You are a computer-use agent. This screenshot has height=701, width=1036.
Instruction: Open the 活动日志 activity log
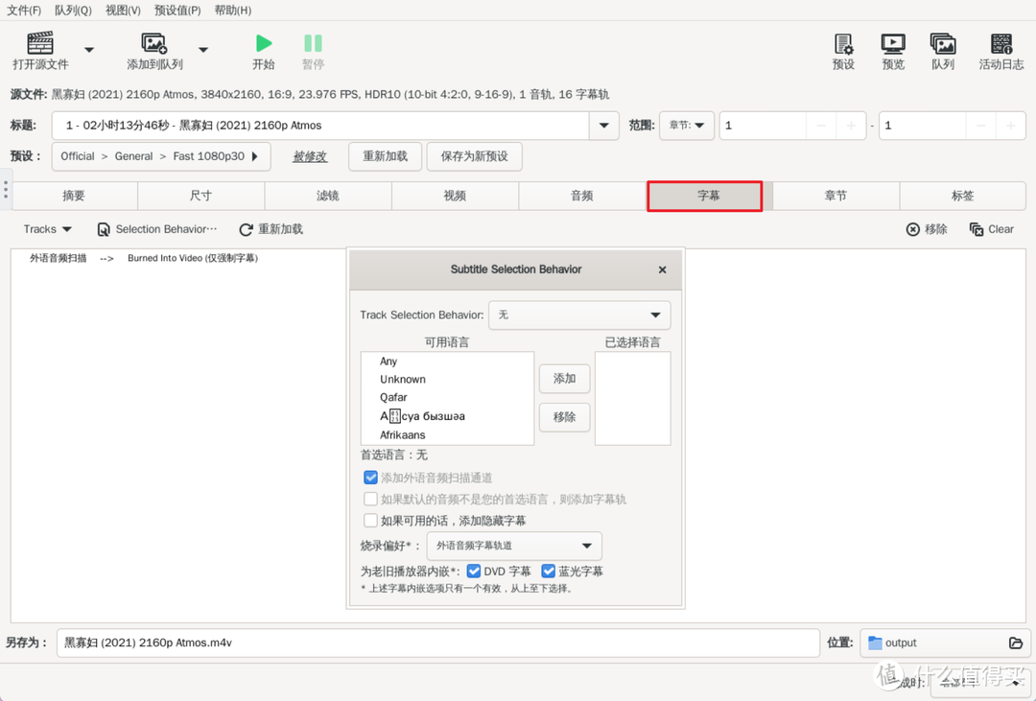click(x=1002, y=50)
